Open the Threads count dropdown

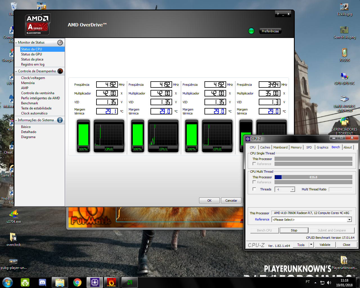pyautogui.click(x=292, y=190)
